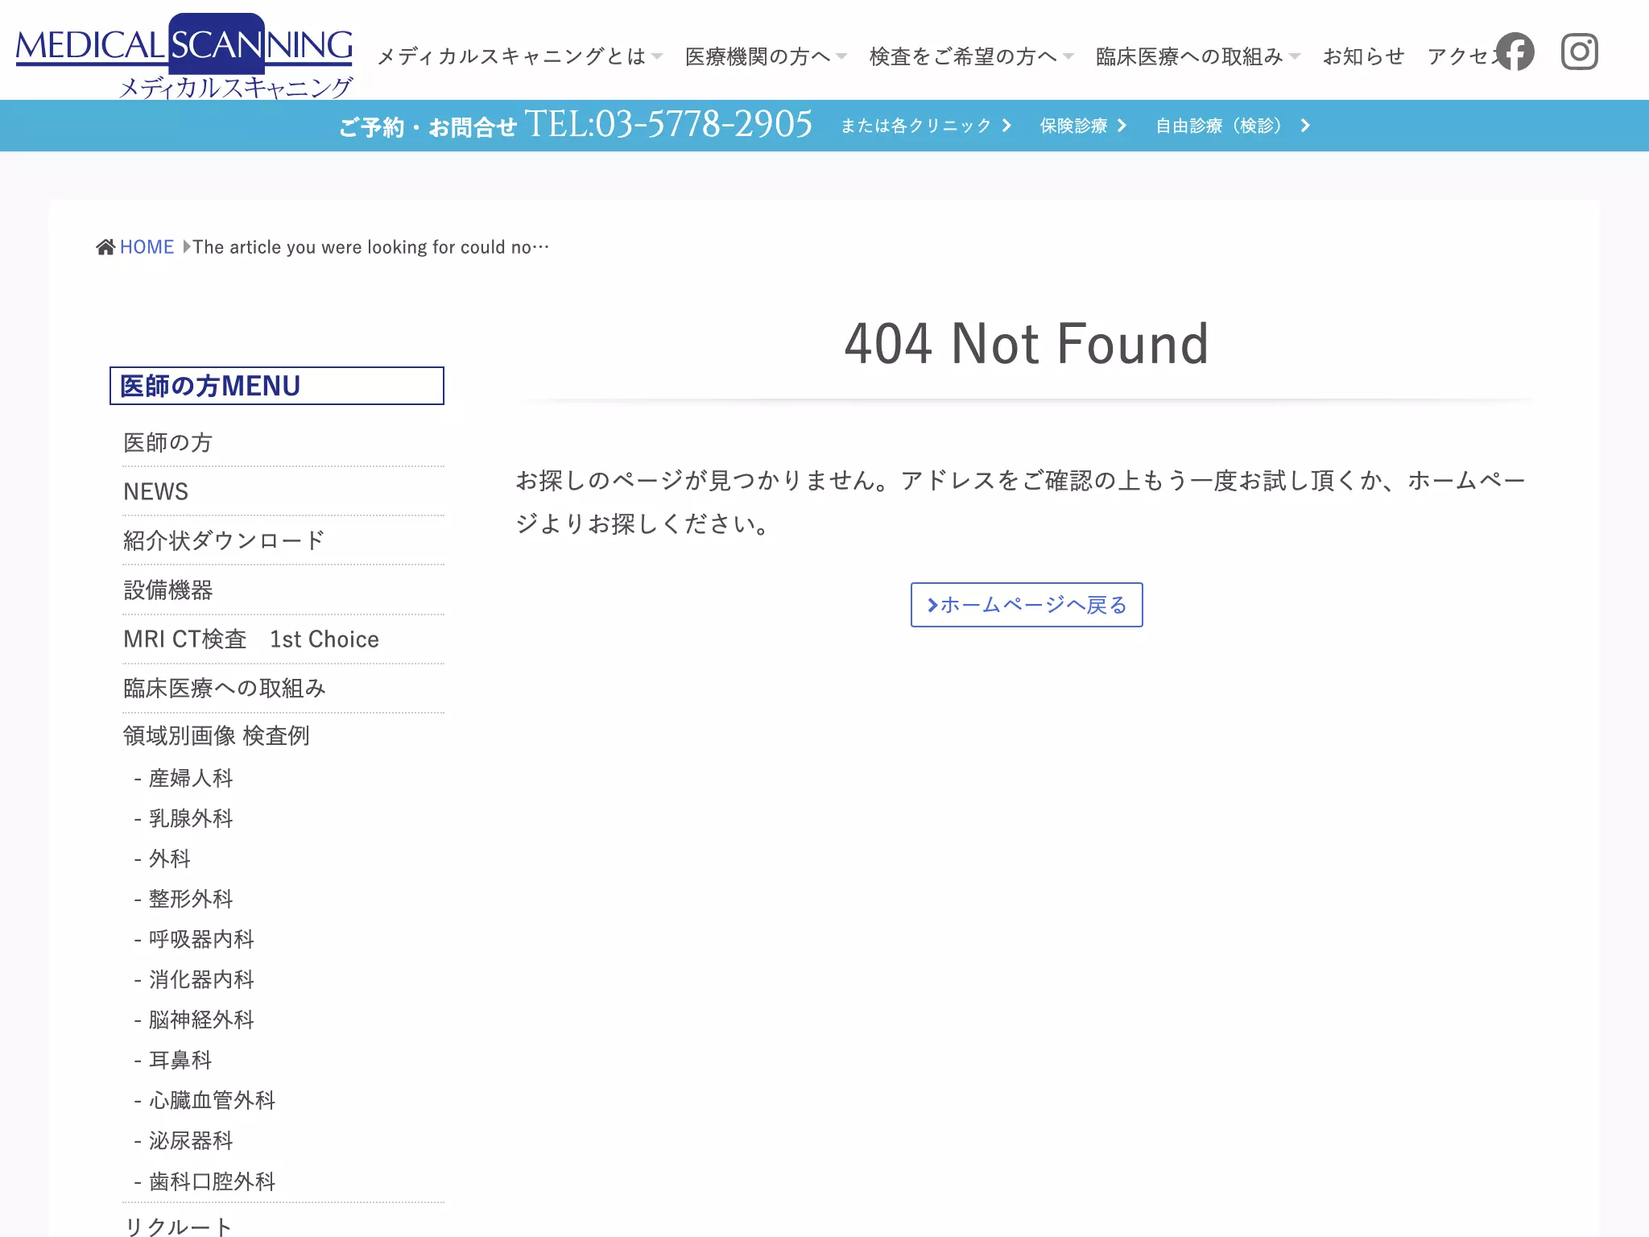Click TEL:03-5778-2905 phone number
The width and height of the screenshot is (1649, 1237).
click(x=668, y=124)
